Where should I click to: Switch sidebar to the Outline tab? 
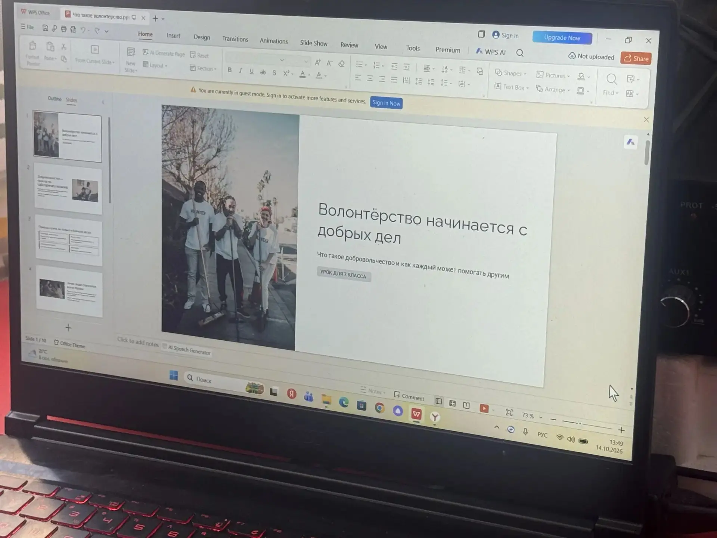coord(55,99)
